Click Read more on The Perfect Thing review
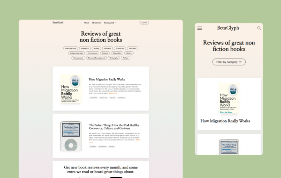Screen dimensions: 281x178 (x=138, y=140)
